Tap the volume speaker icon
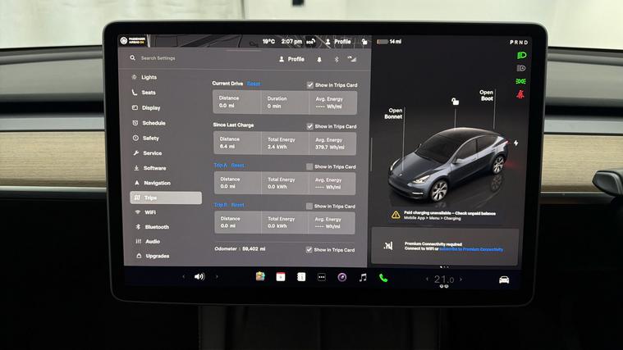 click(x=199, y=277)
